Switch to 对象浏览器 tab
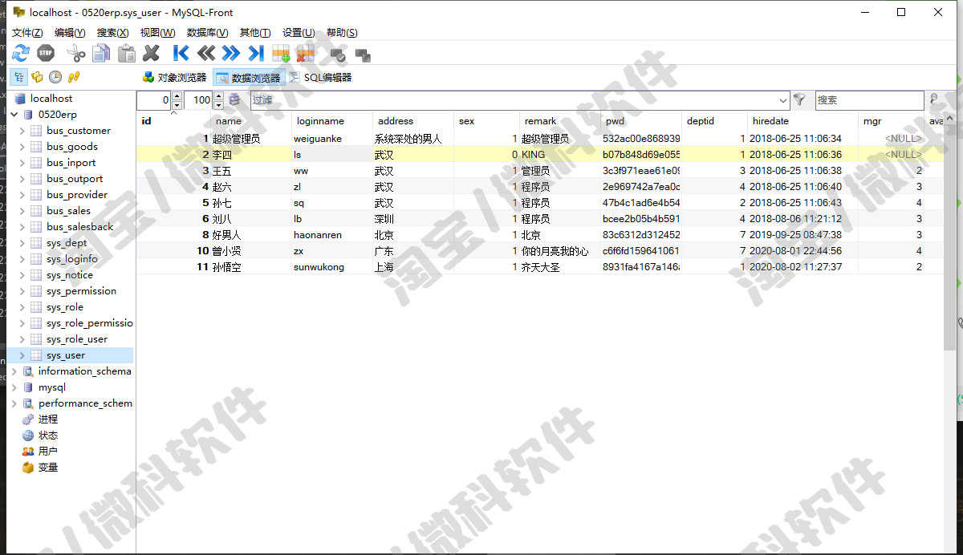The width and height of the screenshot is (963, 555). (x=174, y=78)
